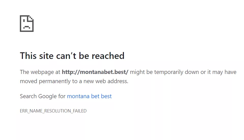Click the frowning face inside the page icon
The height and width of the screenshot is (140, 244).
pyautogui.click(x=26, y=26)
